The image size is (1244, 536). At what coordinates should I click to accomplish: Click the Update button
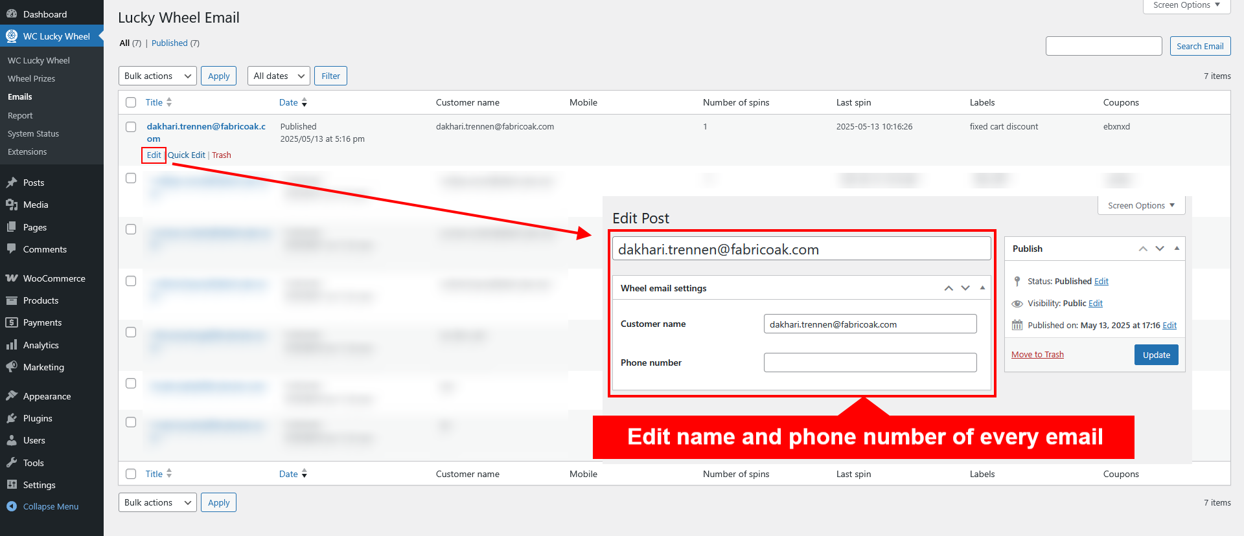(x=1156, y=355)
